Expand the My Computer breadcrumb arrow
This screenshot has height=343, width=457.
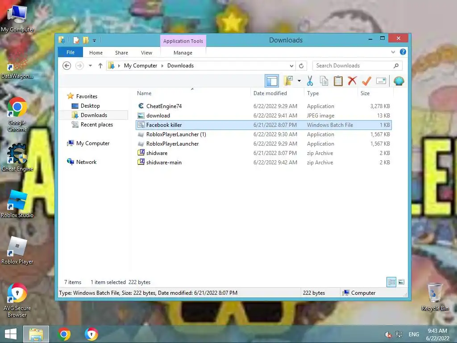tap(162, 66)
